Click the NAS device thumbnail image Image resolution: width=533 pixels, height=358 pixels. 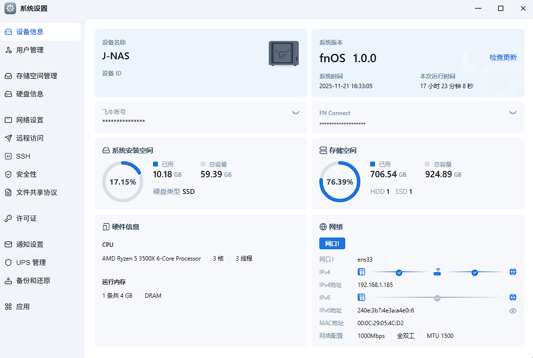(x=284, y=53)
